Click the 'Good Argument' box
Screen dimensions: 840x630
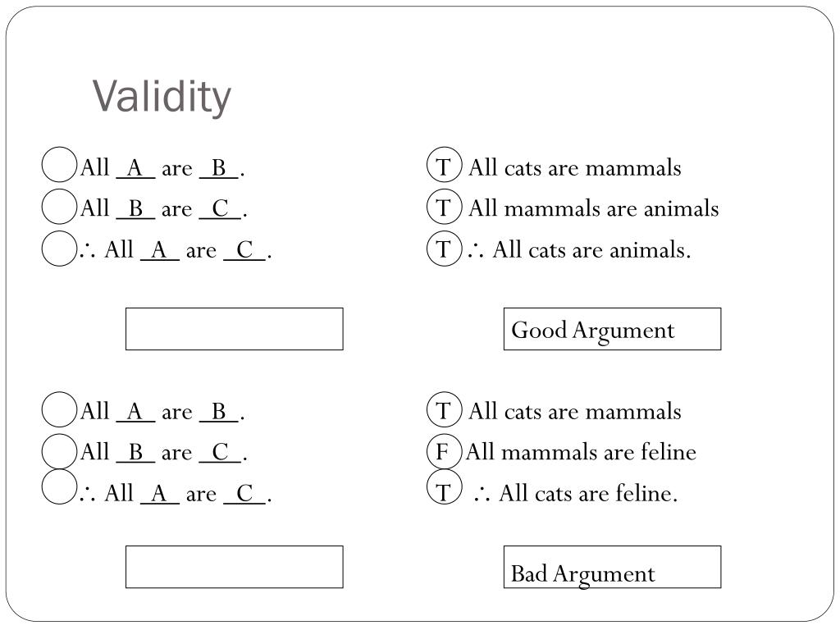coord(612,329)
